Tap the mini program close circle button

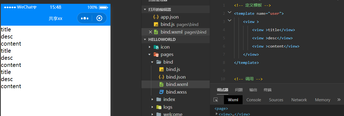(99, 18)
